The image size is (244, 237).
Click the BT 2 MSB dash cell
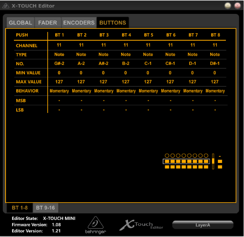pyautogui.click(x=82, y=100)
